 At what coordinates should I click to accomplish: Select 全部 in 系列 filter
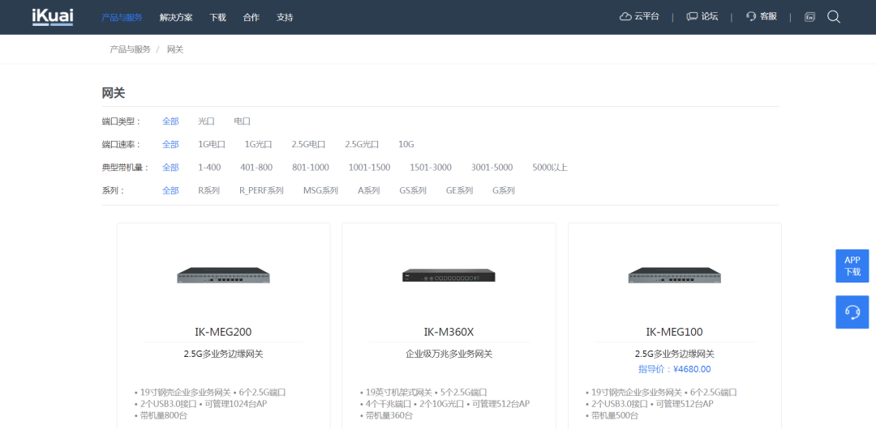170,190
